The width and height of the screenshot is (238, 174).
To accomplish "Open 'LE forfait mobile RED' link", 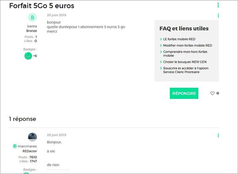I will click(179, 39).
